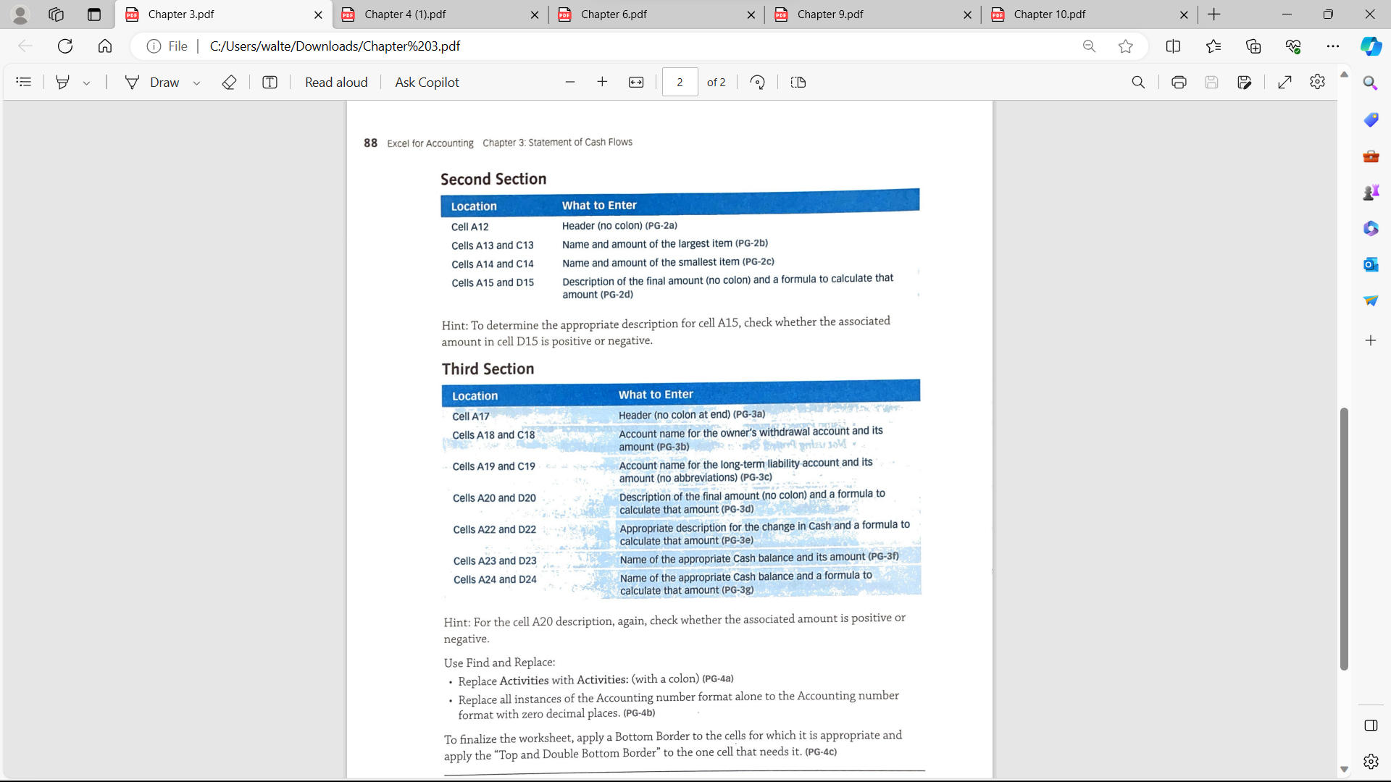Toggle the Copilot sidebar
1391x782 pixels.
pyautogui.click(x=1370, y=46)
